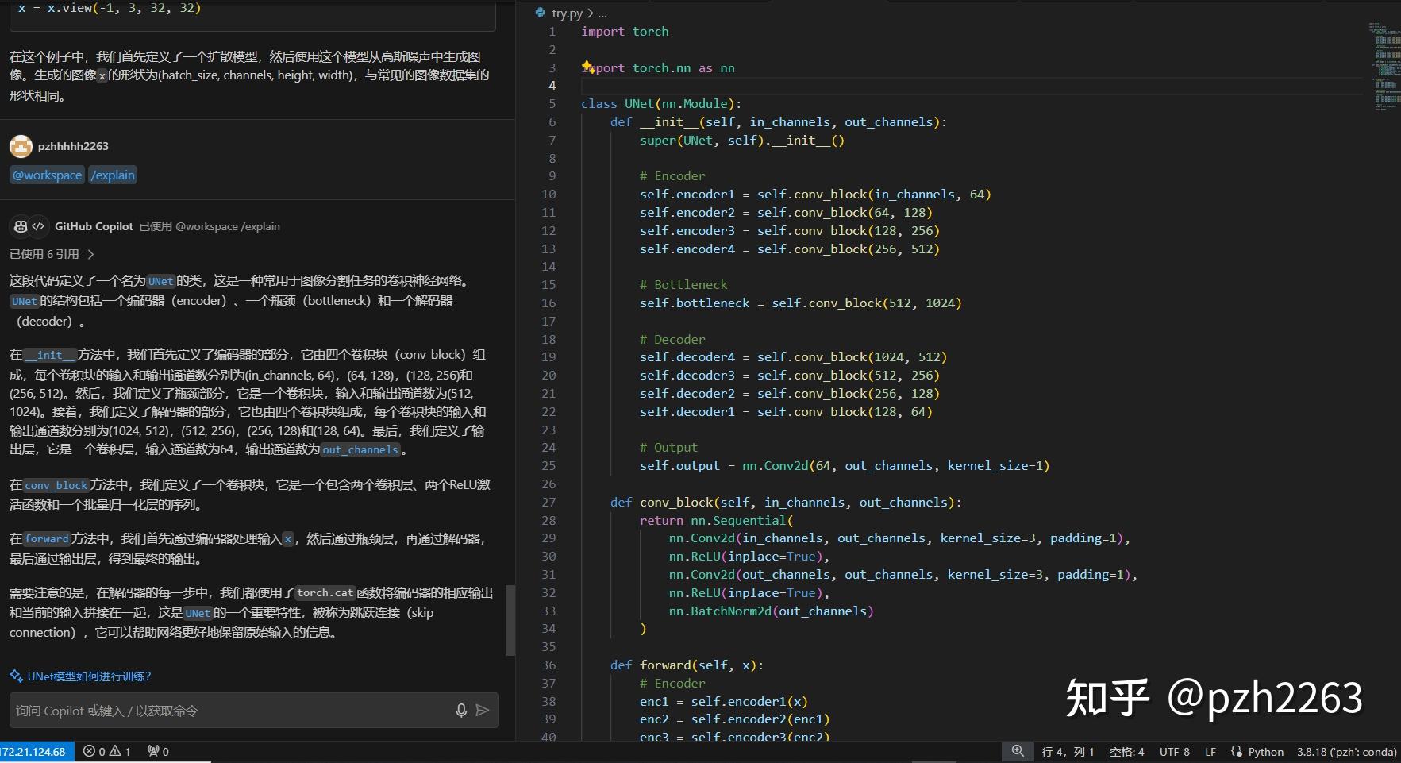Viewport: 1401px width, 763px height.
Task: Click the /explain chip in user message
Action: point(113,175)
